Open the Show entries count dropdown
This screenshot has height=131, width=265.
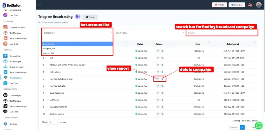coord(54,122)
